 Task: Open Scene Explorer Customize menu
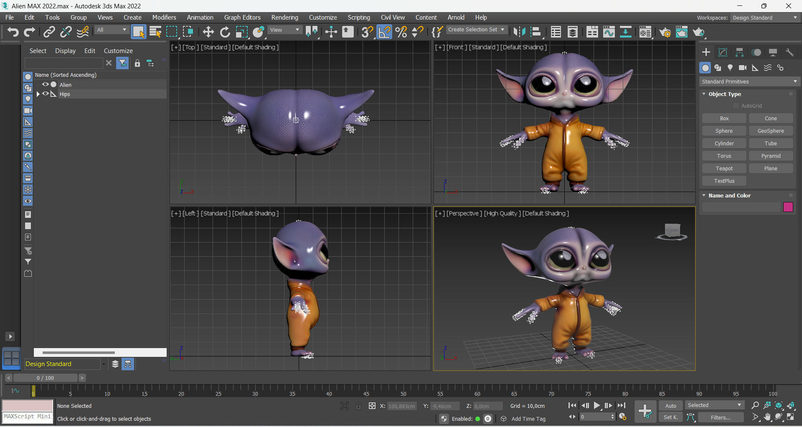(118, 51)
